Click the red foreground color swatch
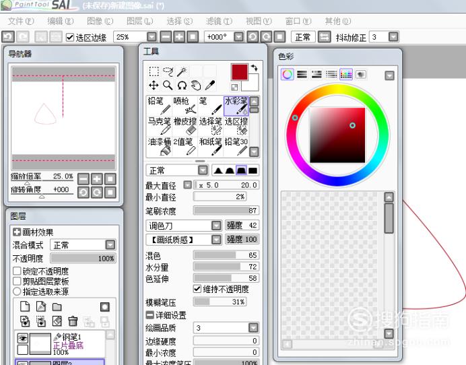The width and height of the screenshot is (466, 365). 239,72
